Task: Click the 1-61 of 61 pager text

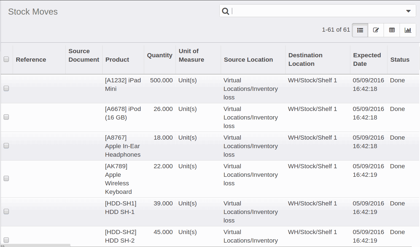Action: point(336,30)
